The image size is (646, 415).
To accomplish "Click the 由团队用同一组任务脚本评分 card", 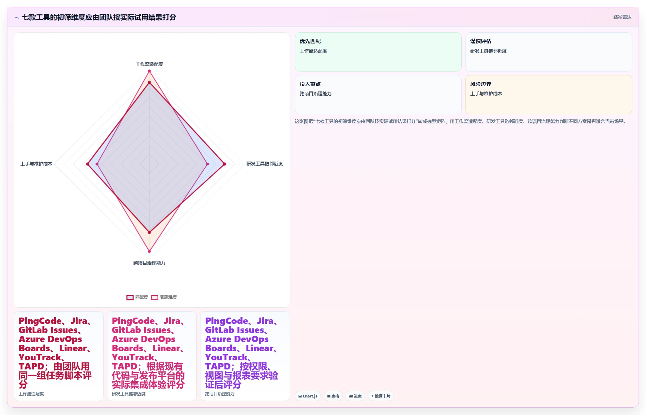I will pyautogui.click(x=59, y=356).
